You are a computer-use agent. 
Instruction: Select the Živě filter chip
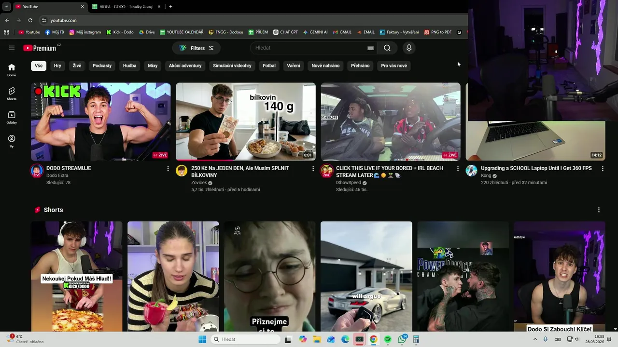pyautogui.click(x=77, y=66)
